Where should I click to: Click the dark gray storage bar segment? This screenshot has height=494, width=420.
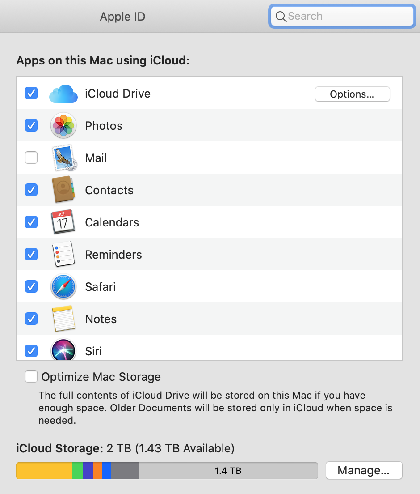tap(125, 471)
